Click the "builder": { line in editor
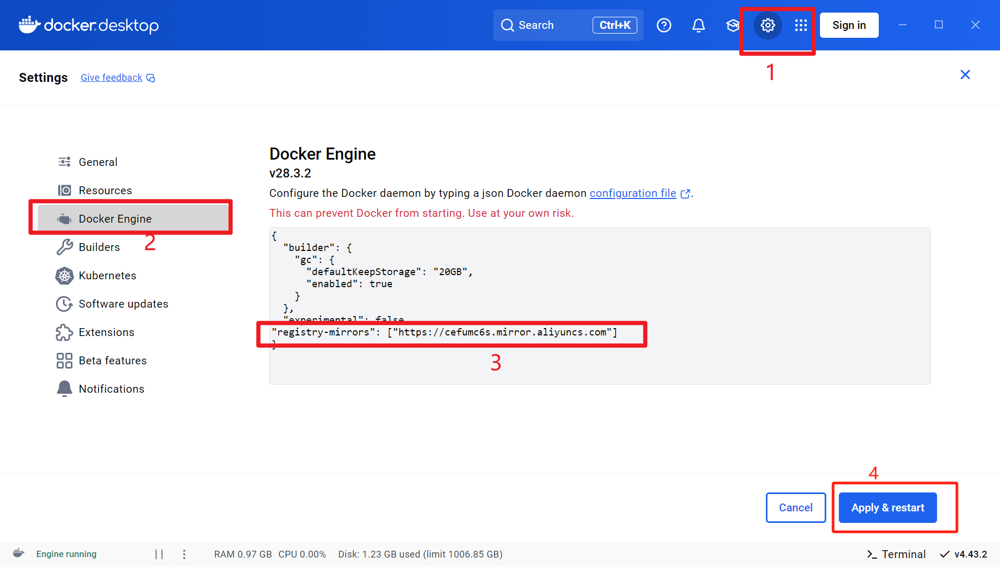 (318, 247)
